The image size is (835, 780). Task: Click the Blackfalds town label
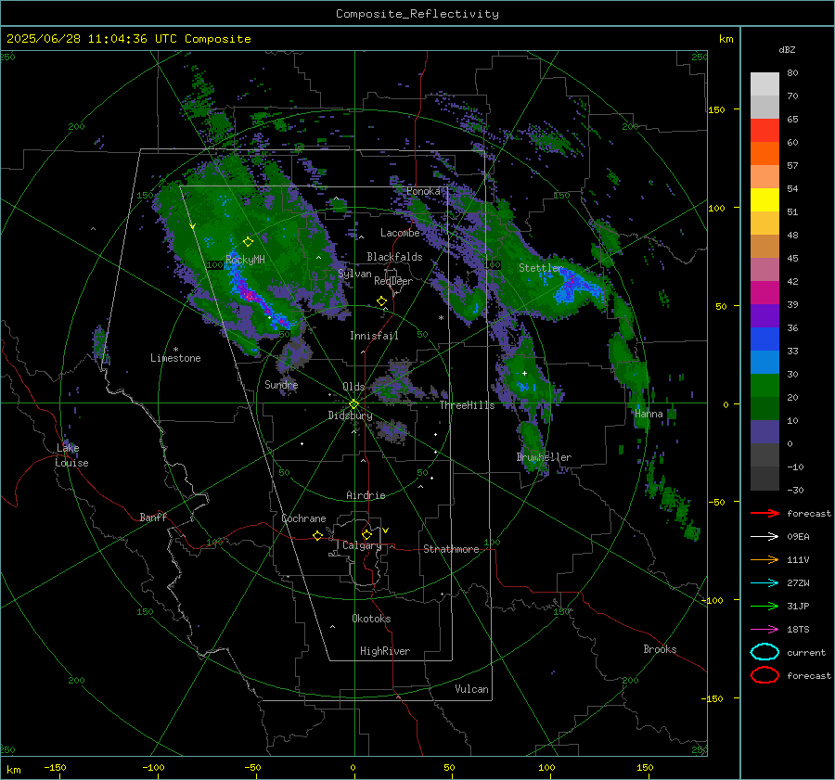394,257
